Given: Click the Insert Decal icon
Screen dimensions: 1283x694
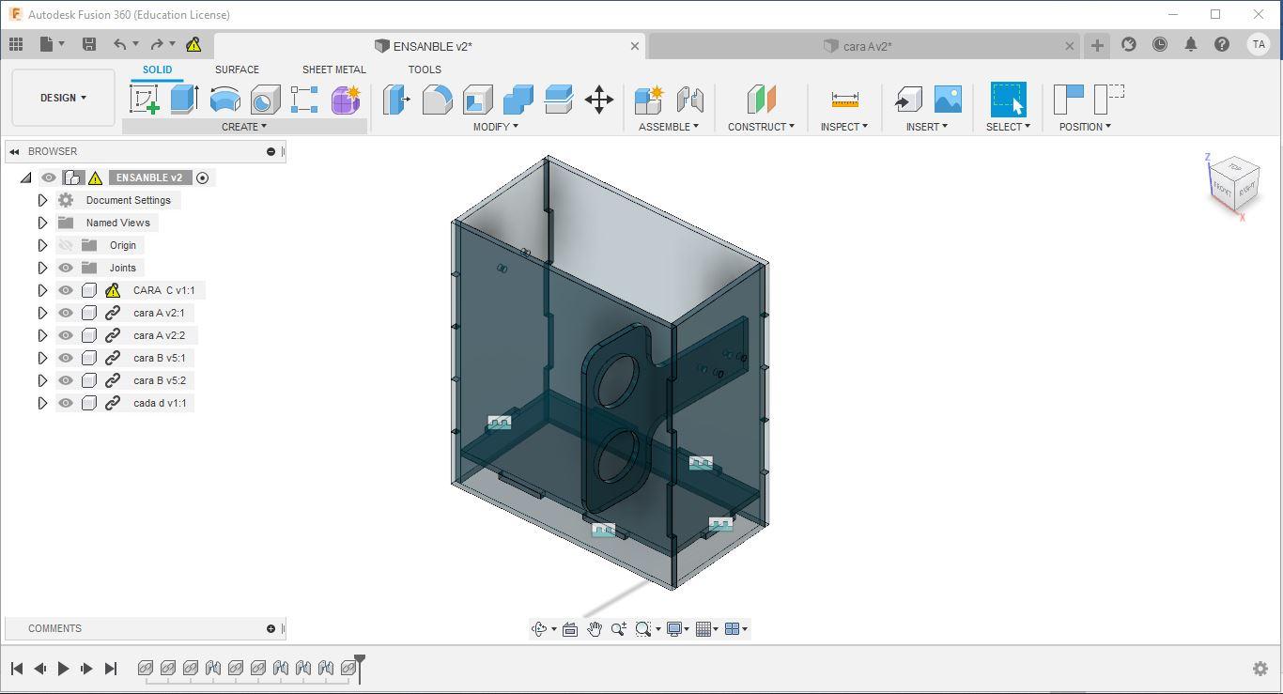Looking at the screenshot, I should point(948,100).
